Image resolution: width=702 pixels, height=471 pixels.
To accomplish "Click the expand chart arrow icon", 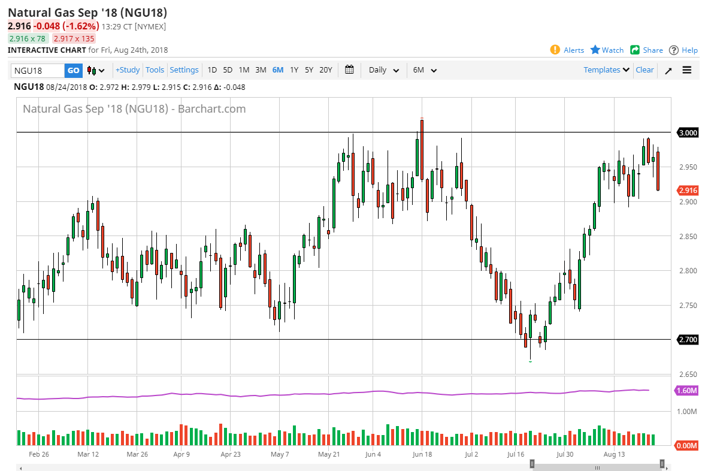I will pos(668,70).
